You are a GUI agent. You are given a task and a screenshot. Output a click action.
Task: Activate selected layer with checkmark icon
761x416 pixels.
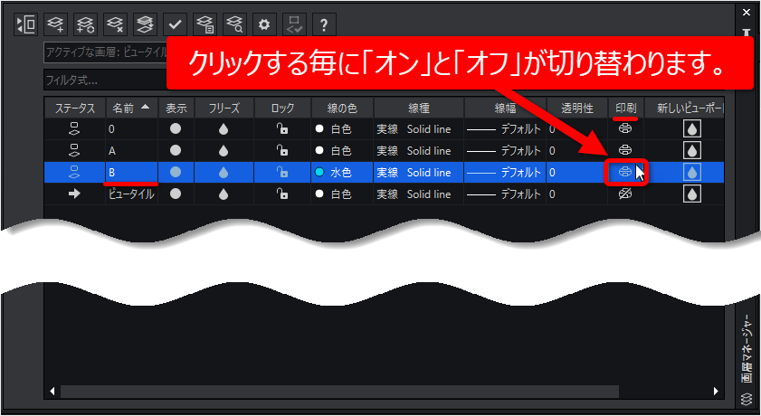tap(175, 24)
